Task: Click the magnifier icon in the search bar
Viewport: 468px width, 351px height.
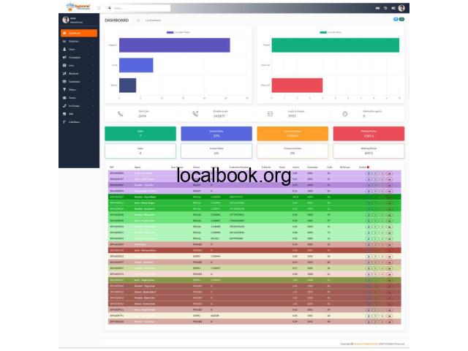Action: [x=110, y=8]
